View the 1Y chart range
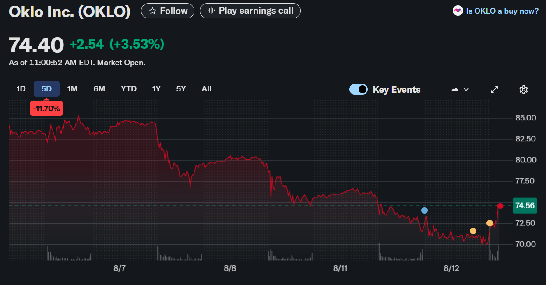This screenshot has width=546, height=285. 156,89
